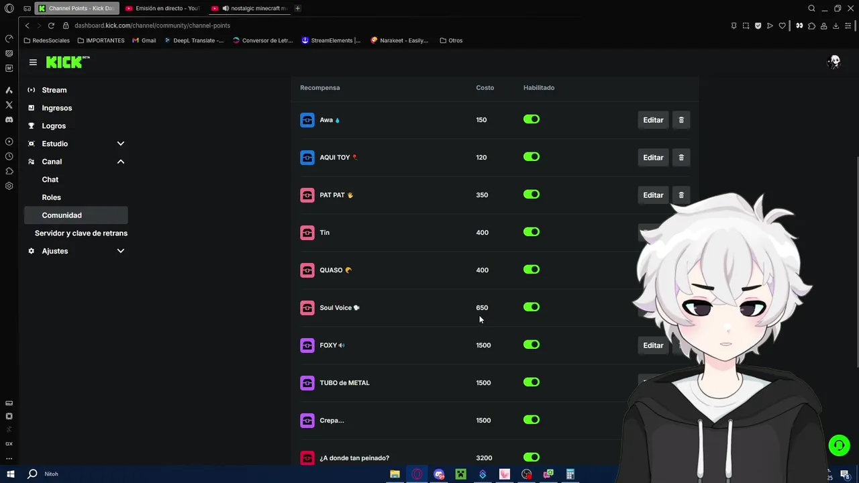This screenshot has width=859, height=483.
Task: Open DeepL Translate bookmark
Action: click(x=194, y=40)
